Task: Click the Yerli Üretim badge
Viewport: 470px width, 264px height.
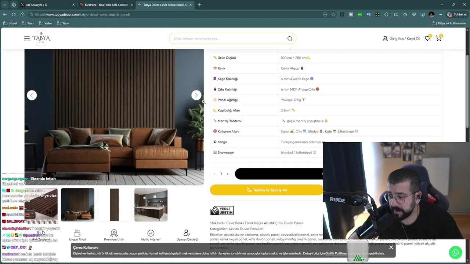Action: coord(222,210)
